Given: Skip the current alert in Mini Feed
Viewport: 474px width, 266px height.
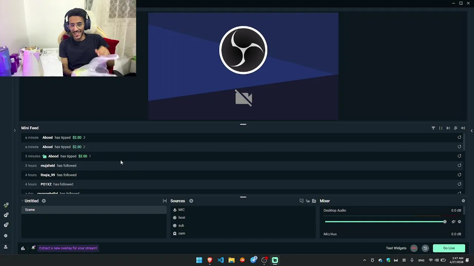Looking at the screenshot, I should coord(448,128).
